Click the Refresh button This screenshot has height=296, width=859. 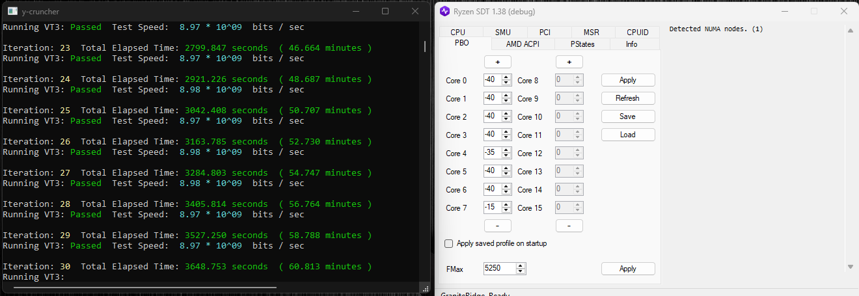[x=628, y=98]
